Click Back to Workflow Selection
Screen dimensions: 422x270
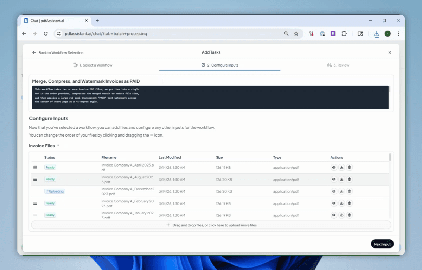tap(58, 52)
